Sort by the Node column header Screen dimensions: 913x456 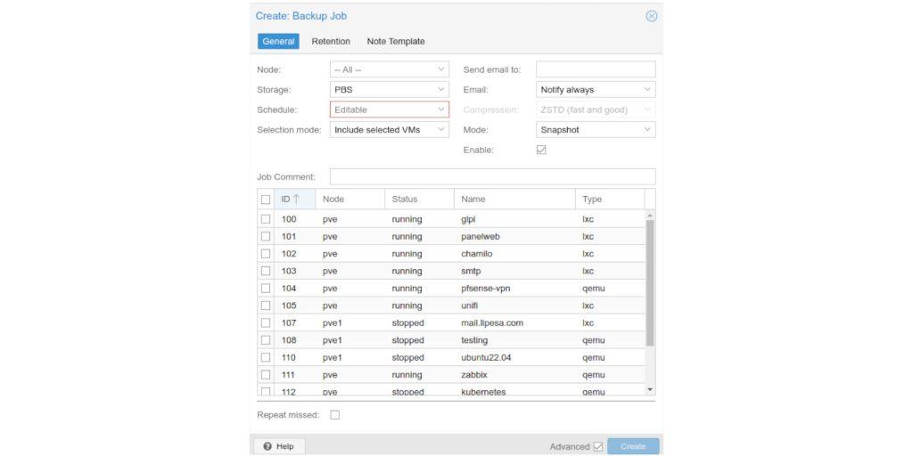(350, 199)
